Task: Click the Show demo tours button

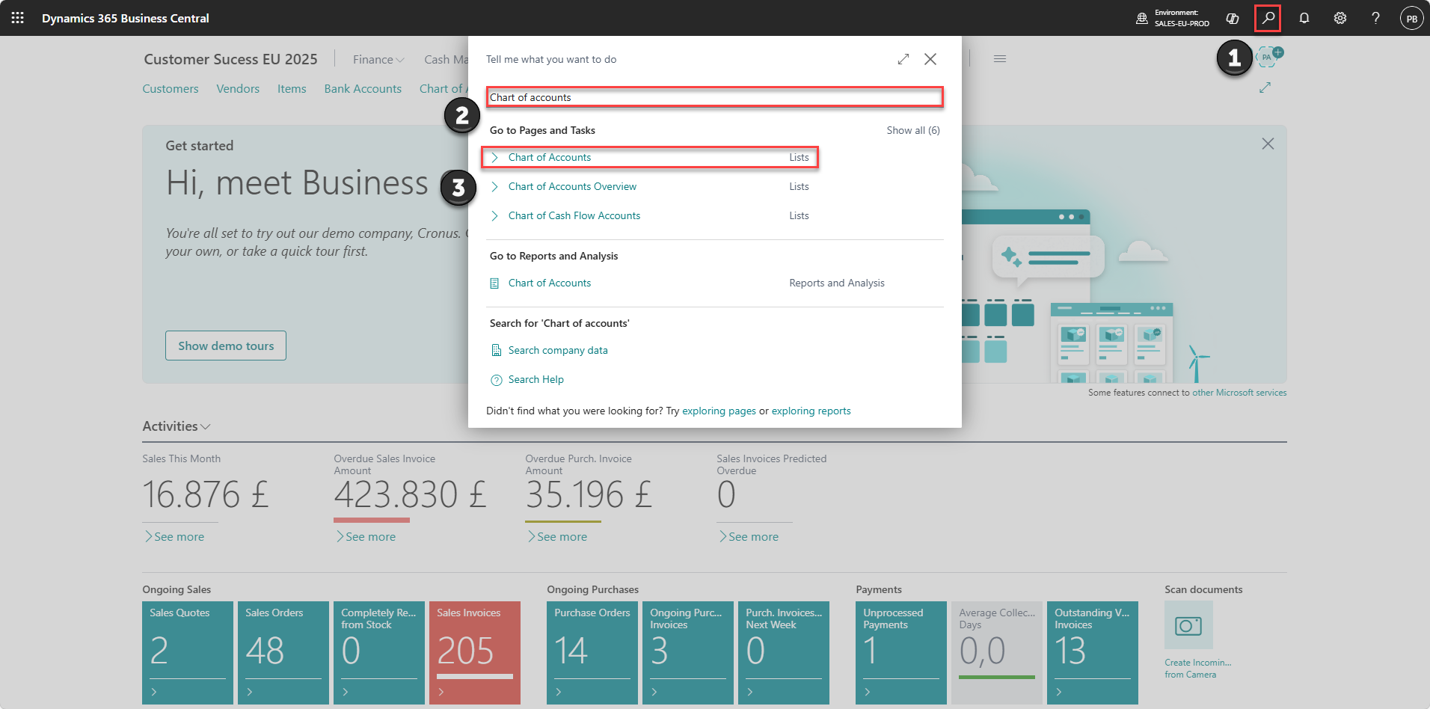Action: coord(226,346)
